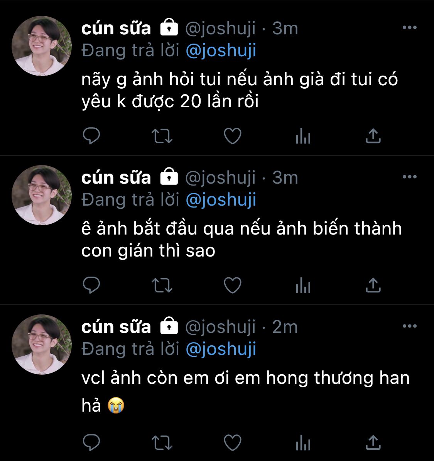Image resolution: width=434 pixels, height=461 pixels.
Task: Like the tweet with the crying emoji
Action: [233, 442]
